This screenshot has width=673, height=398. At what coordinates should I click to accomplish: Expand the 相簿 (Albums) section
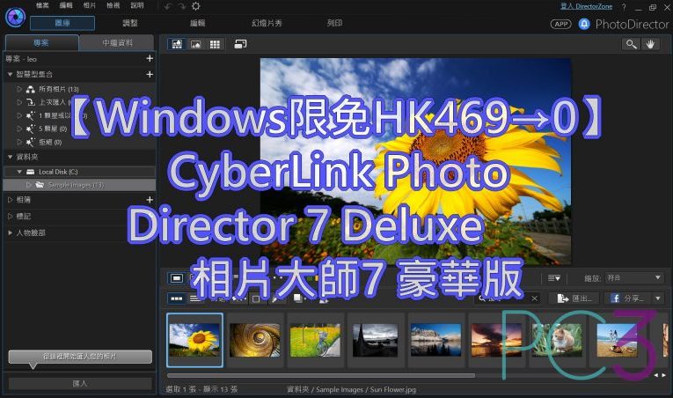coord(10,199)
